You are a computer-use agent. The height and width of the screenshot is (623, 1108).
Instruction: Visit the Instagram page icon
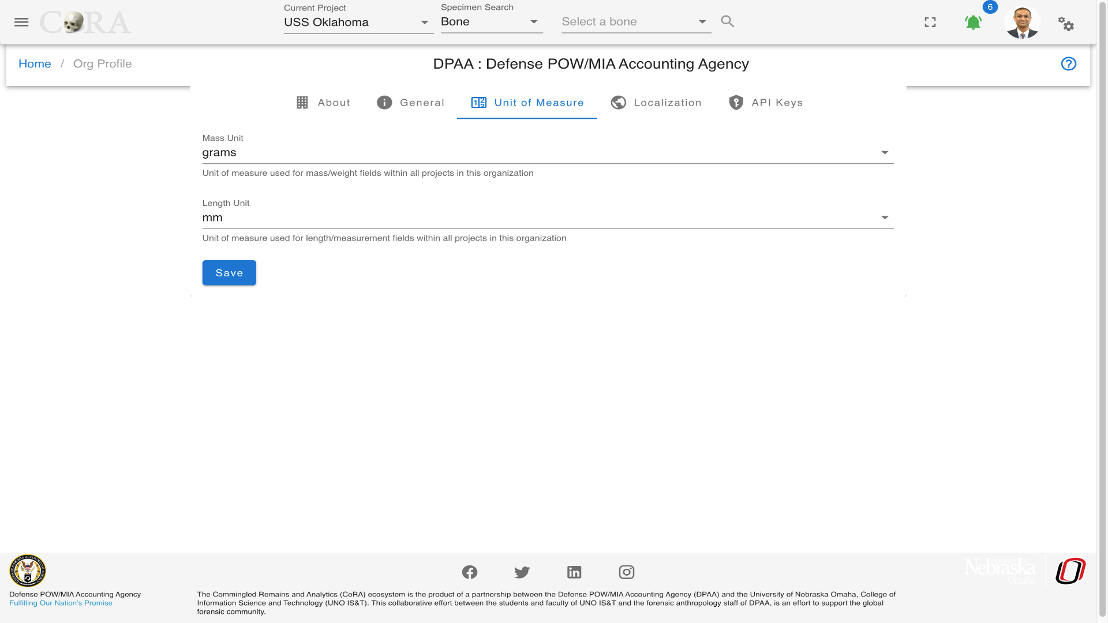point(627,572)
